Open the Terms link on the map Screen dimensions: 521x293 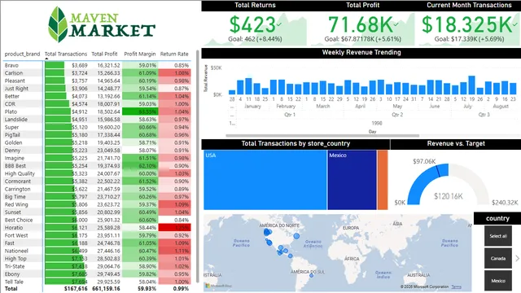(456, 286)
